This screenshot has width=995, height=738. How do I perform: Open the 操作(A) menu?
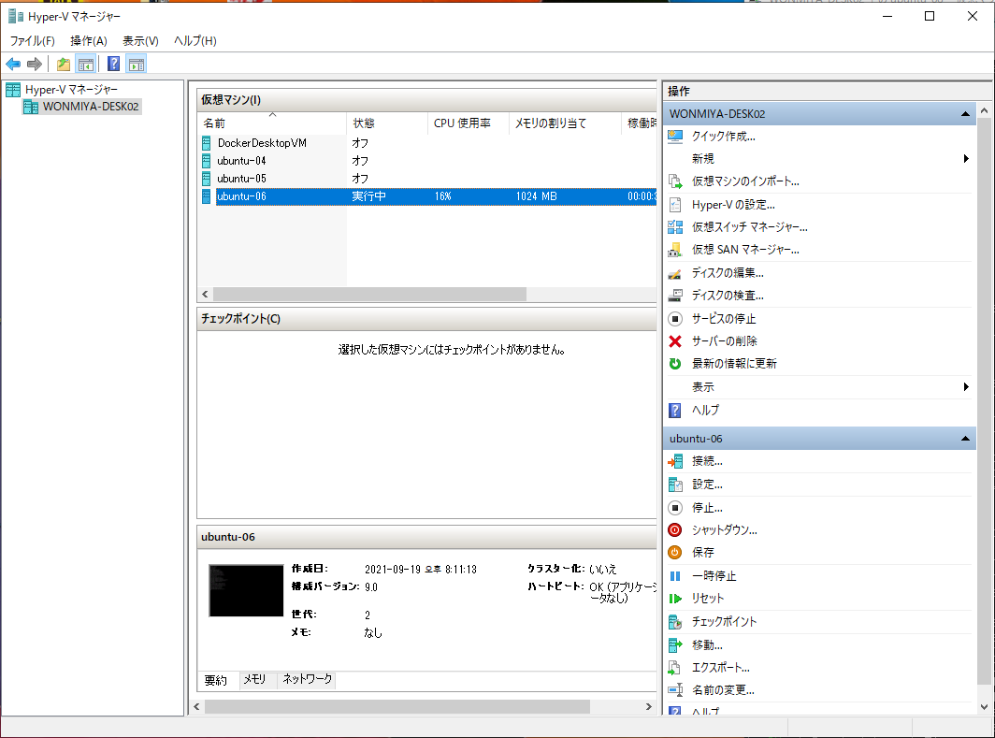[x=89, y=40]
